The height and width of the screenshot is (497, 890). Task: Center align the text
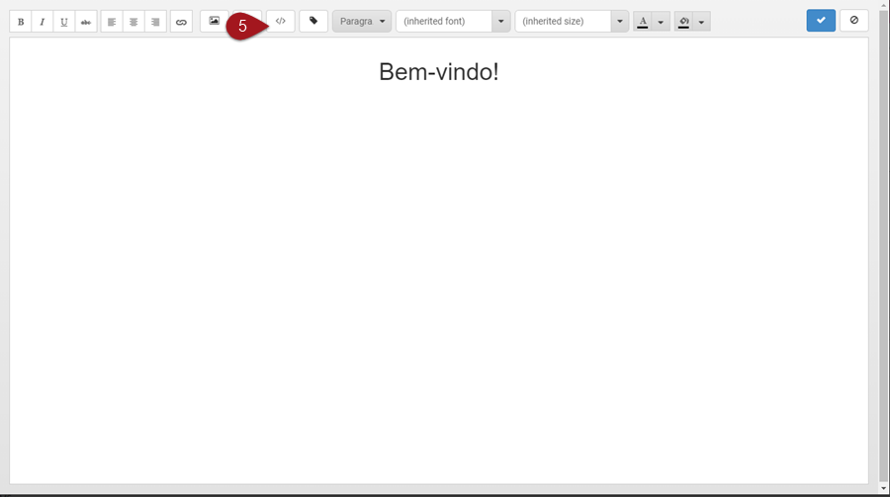click(133, 22)
